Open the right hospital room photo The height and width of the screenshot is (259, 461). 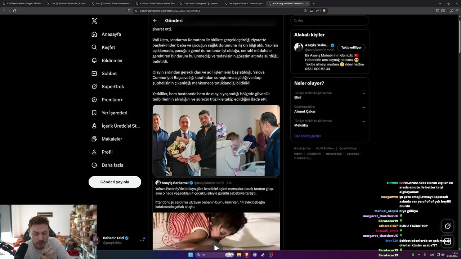248,141
